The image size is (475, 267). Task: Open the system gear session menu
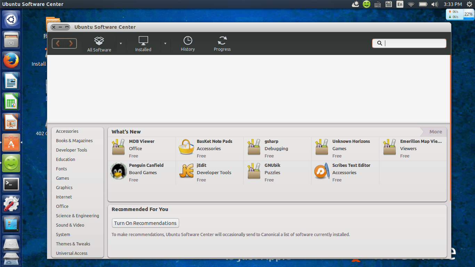tap(469, 4)
